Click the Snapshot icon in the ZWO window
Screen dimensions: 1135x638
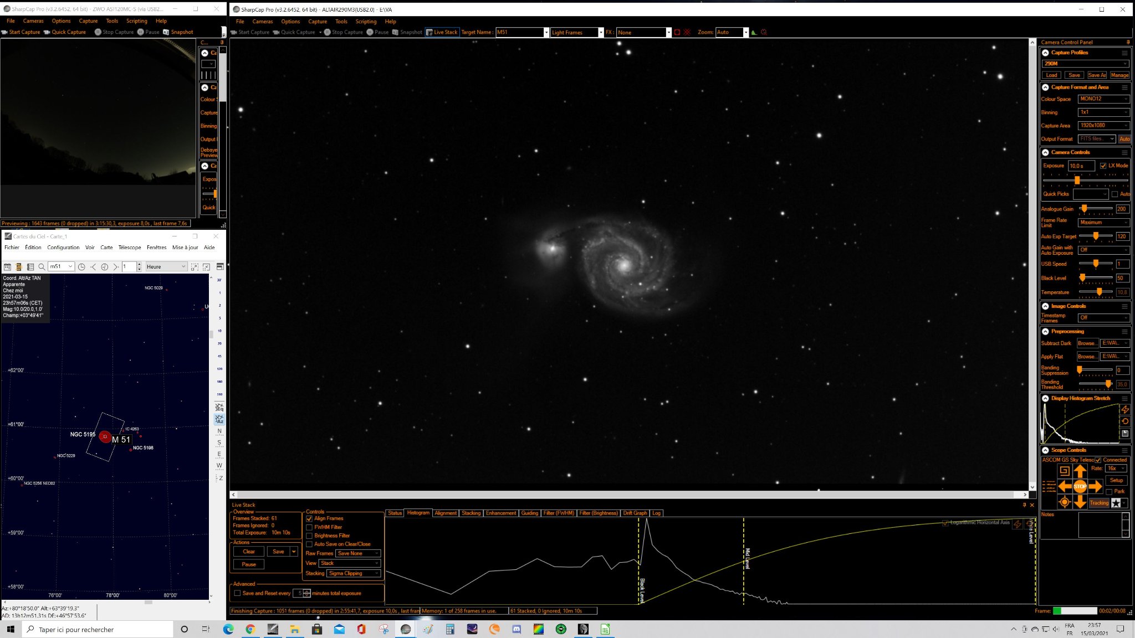(x=166, y=32)
